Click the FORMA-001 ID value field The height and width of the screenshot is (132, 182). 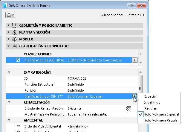point(77,78)
